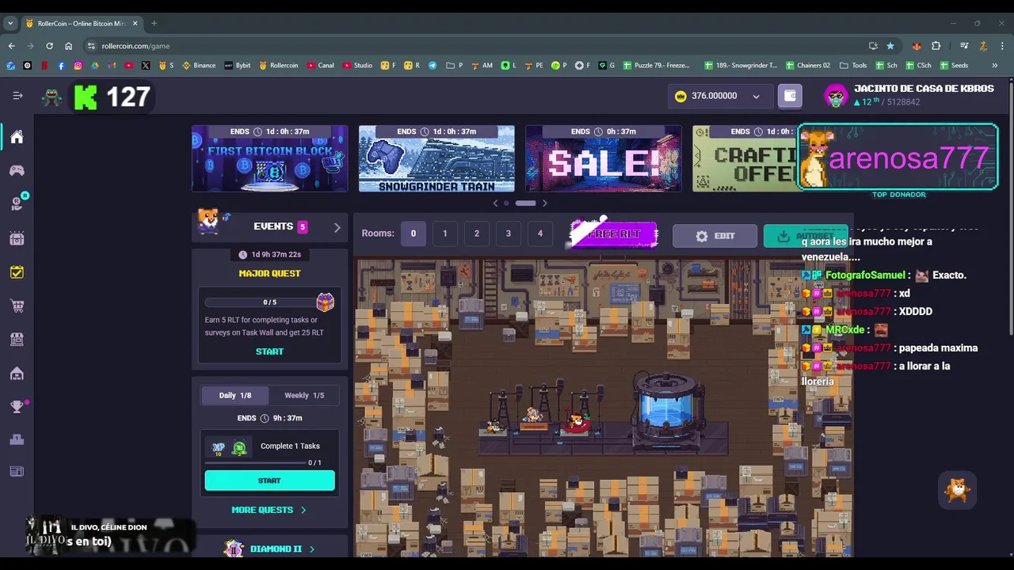
Task: Go to next banner with the carousel right arrow
Action: tap(544, 203)
